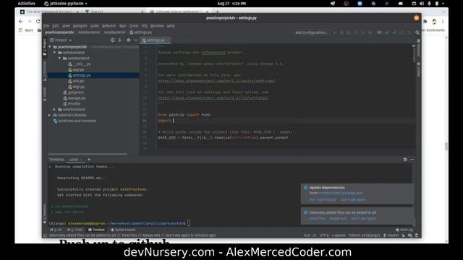Screen dimensions: 463x260
Task: Click the Git commit green checkmark icon
Action: (394, 32)
